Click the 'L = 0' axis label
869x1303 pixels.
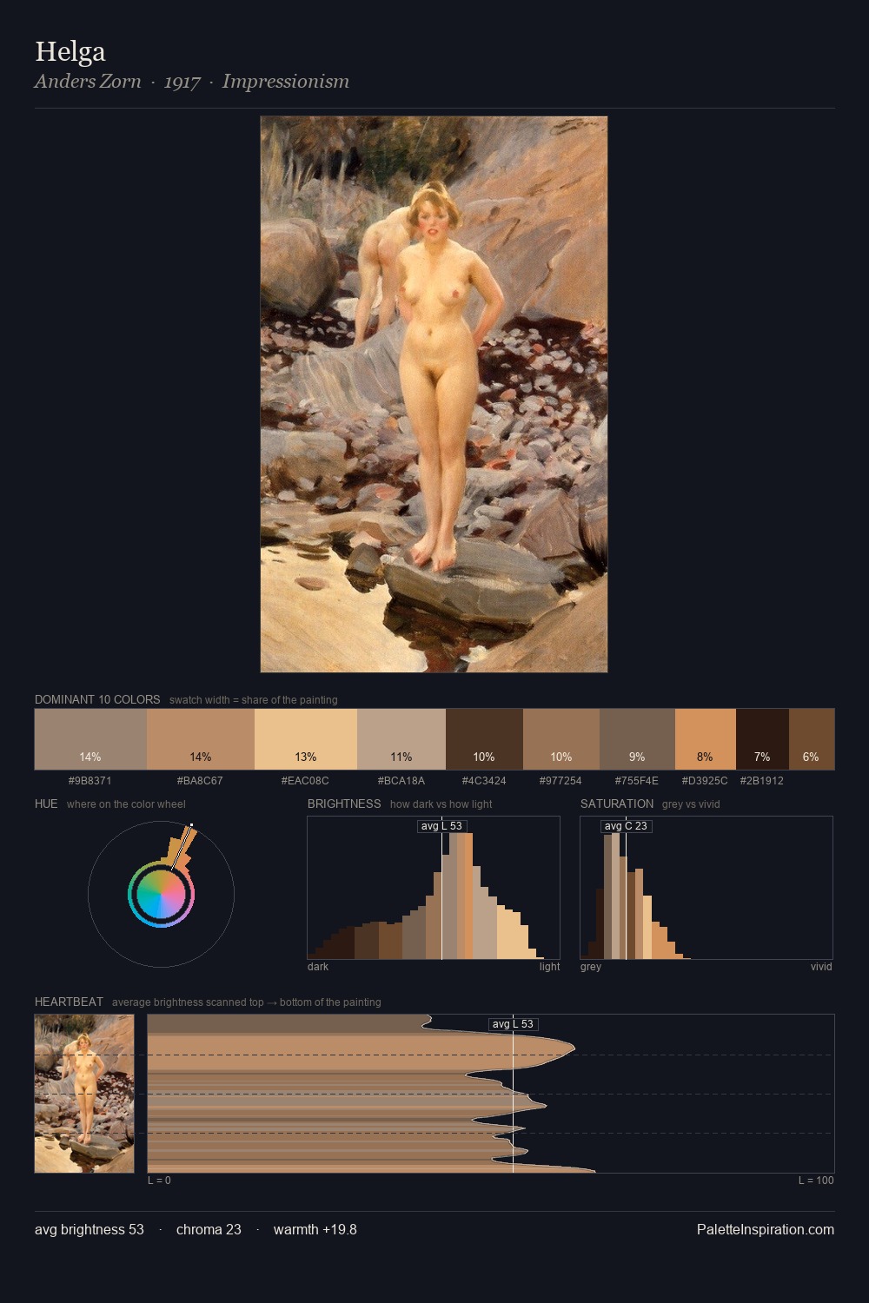[159, 1180]
